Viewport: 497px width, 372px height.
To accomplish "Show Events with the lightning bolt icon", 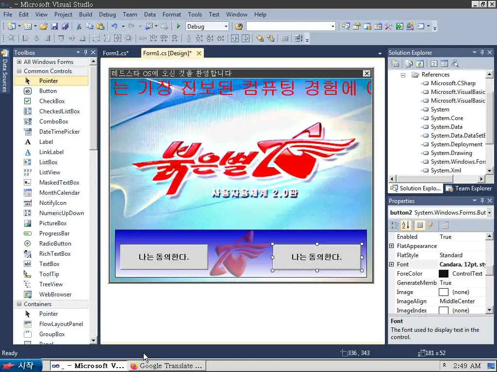I will click(x=431, y=225).
